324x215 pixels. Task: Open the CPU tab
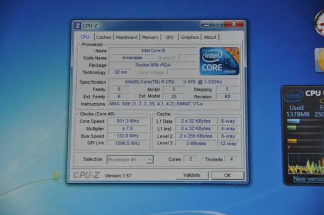[85, 37]
